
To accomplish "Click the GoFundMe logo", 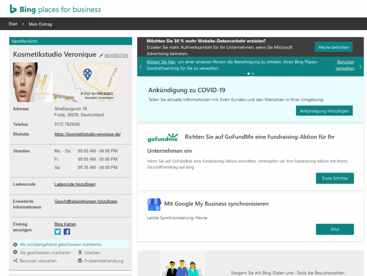I will pyautogui.click(x=163, y=137).
